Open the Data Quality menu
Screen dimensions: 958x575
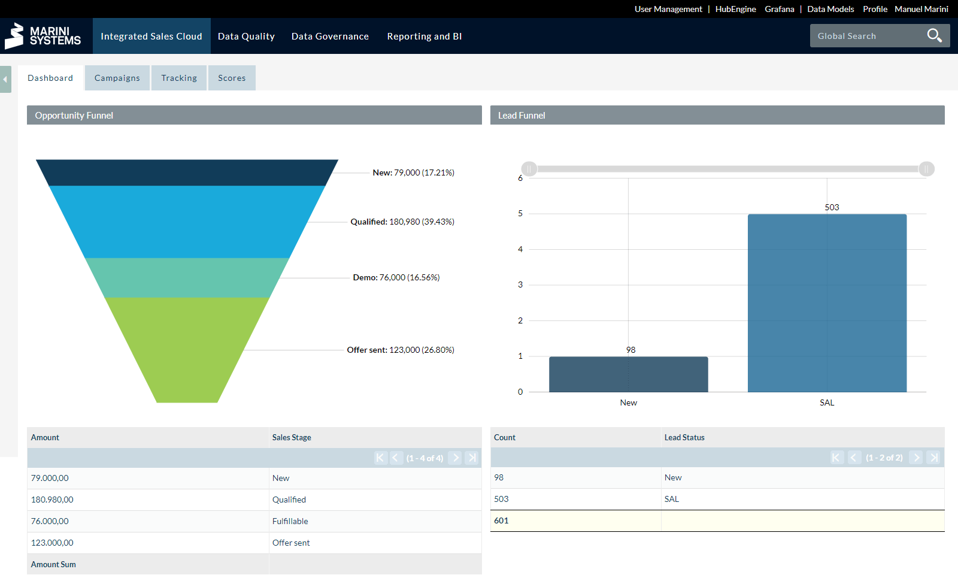pos(246,36)
